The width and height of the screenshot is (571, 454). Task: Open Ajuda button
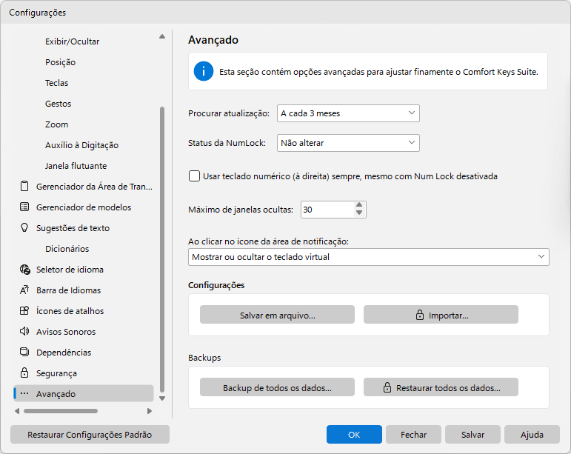pyautogui.click(x=532, y=435)
